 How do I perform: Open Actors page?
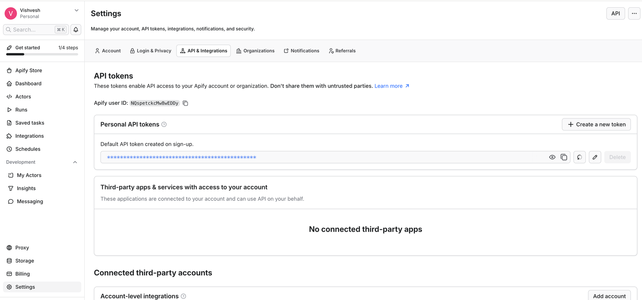(42, 97)
